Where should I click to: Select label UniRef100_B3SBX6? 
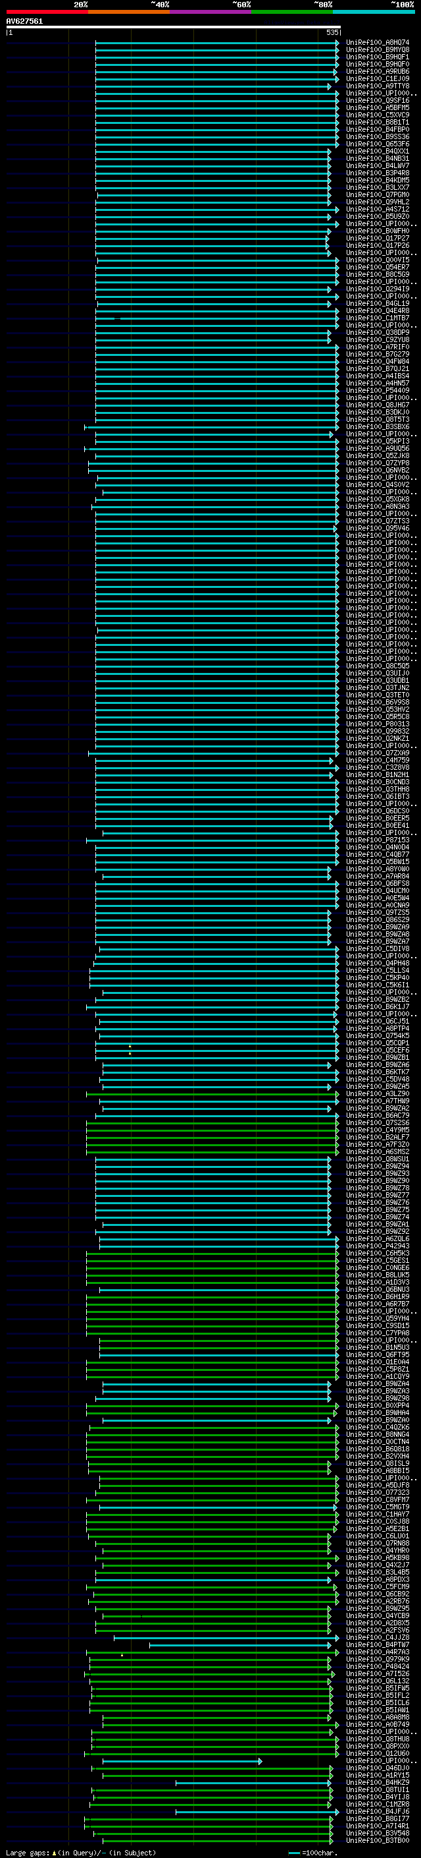pyautogui.click(x=378, y=427)
